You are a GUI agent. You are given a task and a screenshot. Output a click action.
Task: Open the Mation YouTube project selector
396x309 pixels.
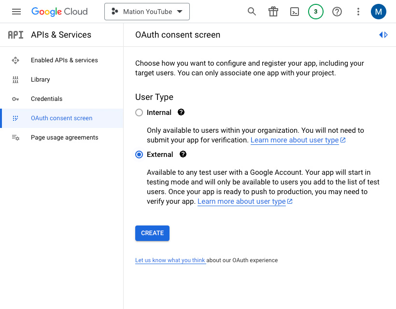[147, 12]
